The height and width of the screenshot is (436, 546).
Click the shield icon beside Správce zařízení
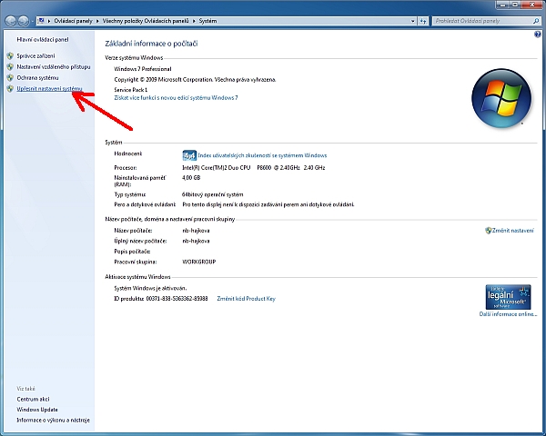click(10, 56)
